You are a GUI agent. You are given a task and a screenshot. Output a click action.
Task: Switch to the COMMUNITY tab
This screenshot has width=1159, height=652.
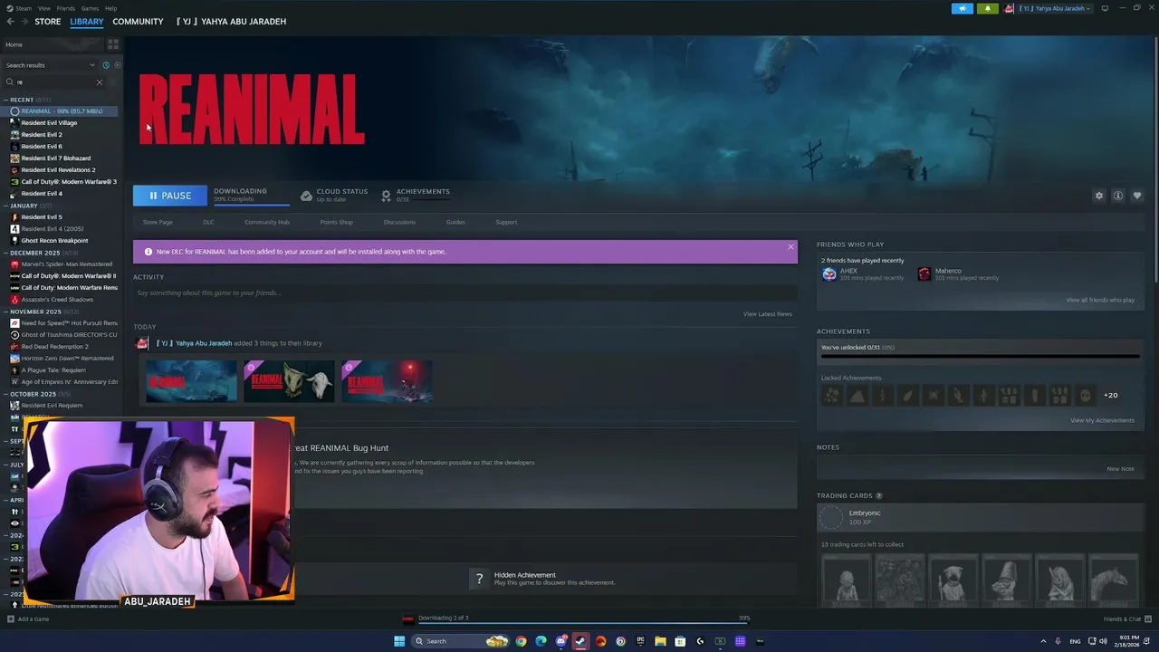point(138,21)
